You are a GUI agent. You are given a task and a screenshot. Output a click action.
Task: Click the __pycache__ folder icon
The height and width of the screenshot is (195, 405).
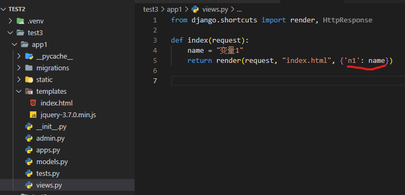coord(29,56)
